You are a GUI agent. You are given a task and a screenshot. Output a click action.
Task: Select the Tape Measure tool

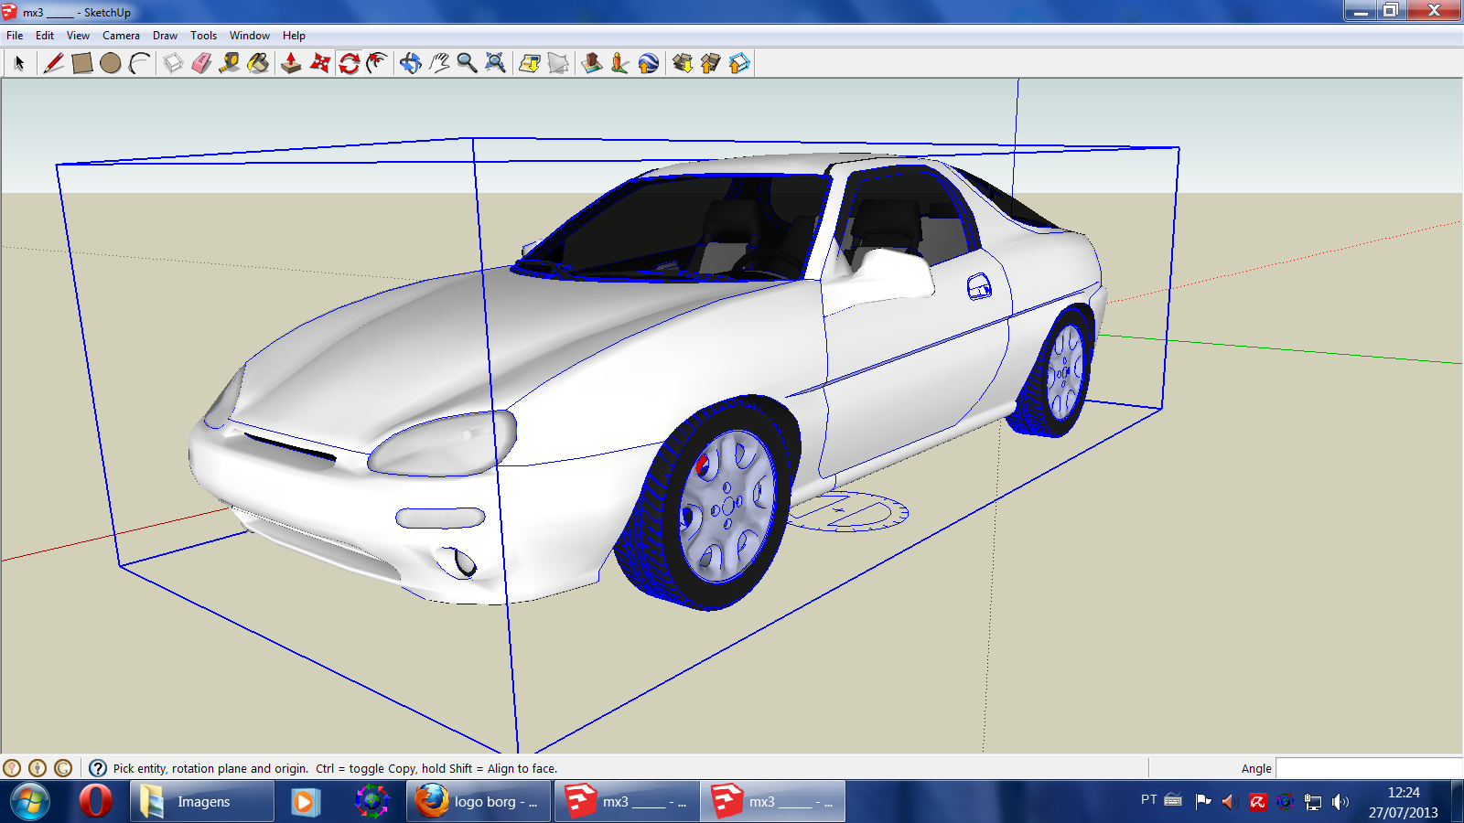230,63
